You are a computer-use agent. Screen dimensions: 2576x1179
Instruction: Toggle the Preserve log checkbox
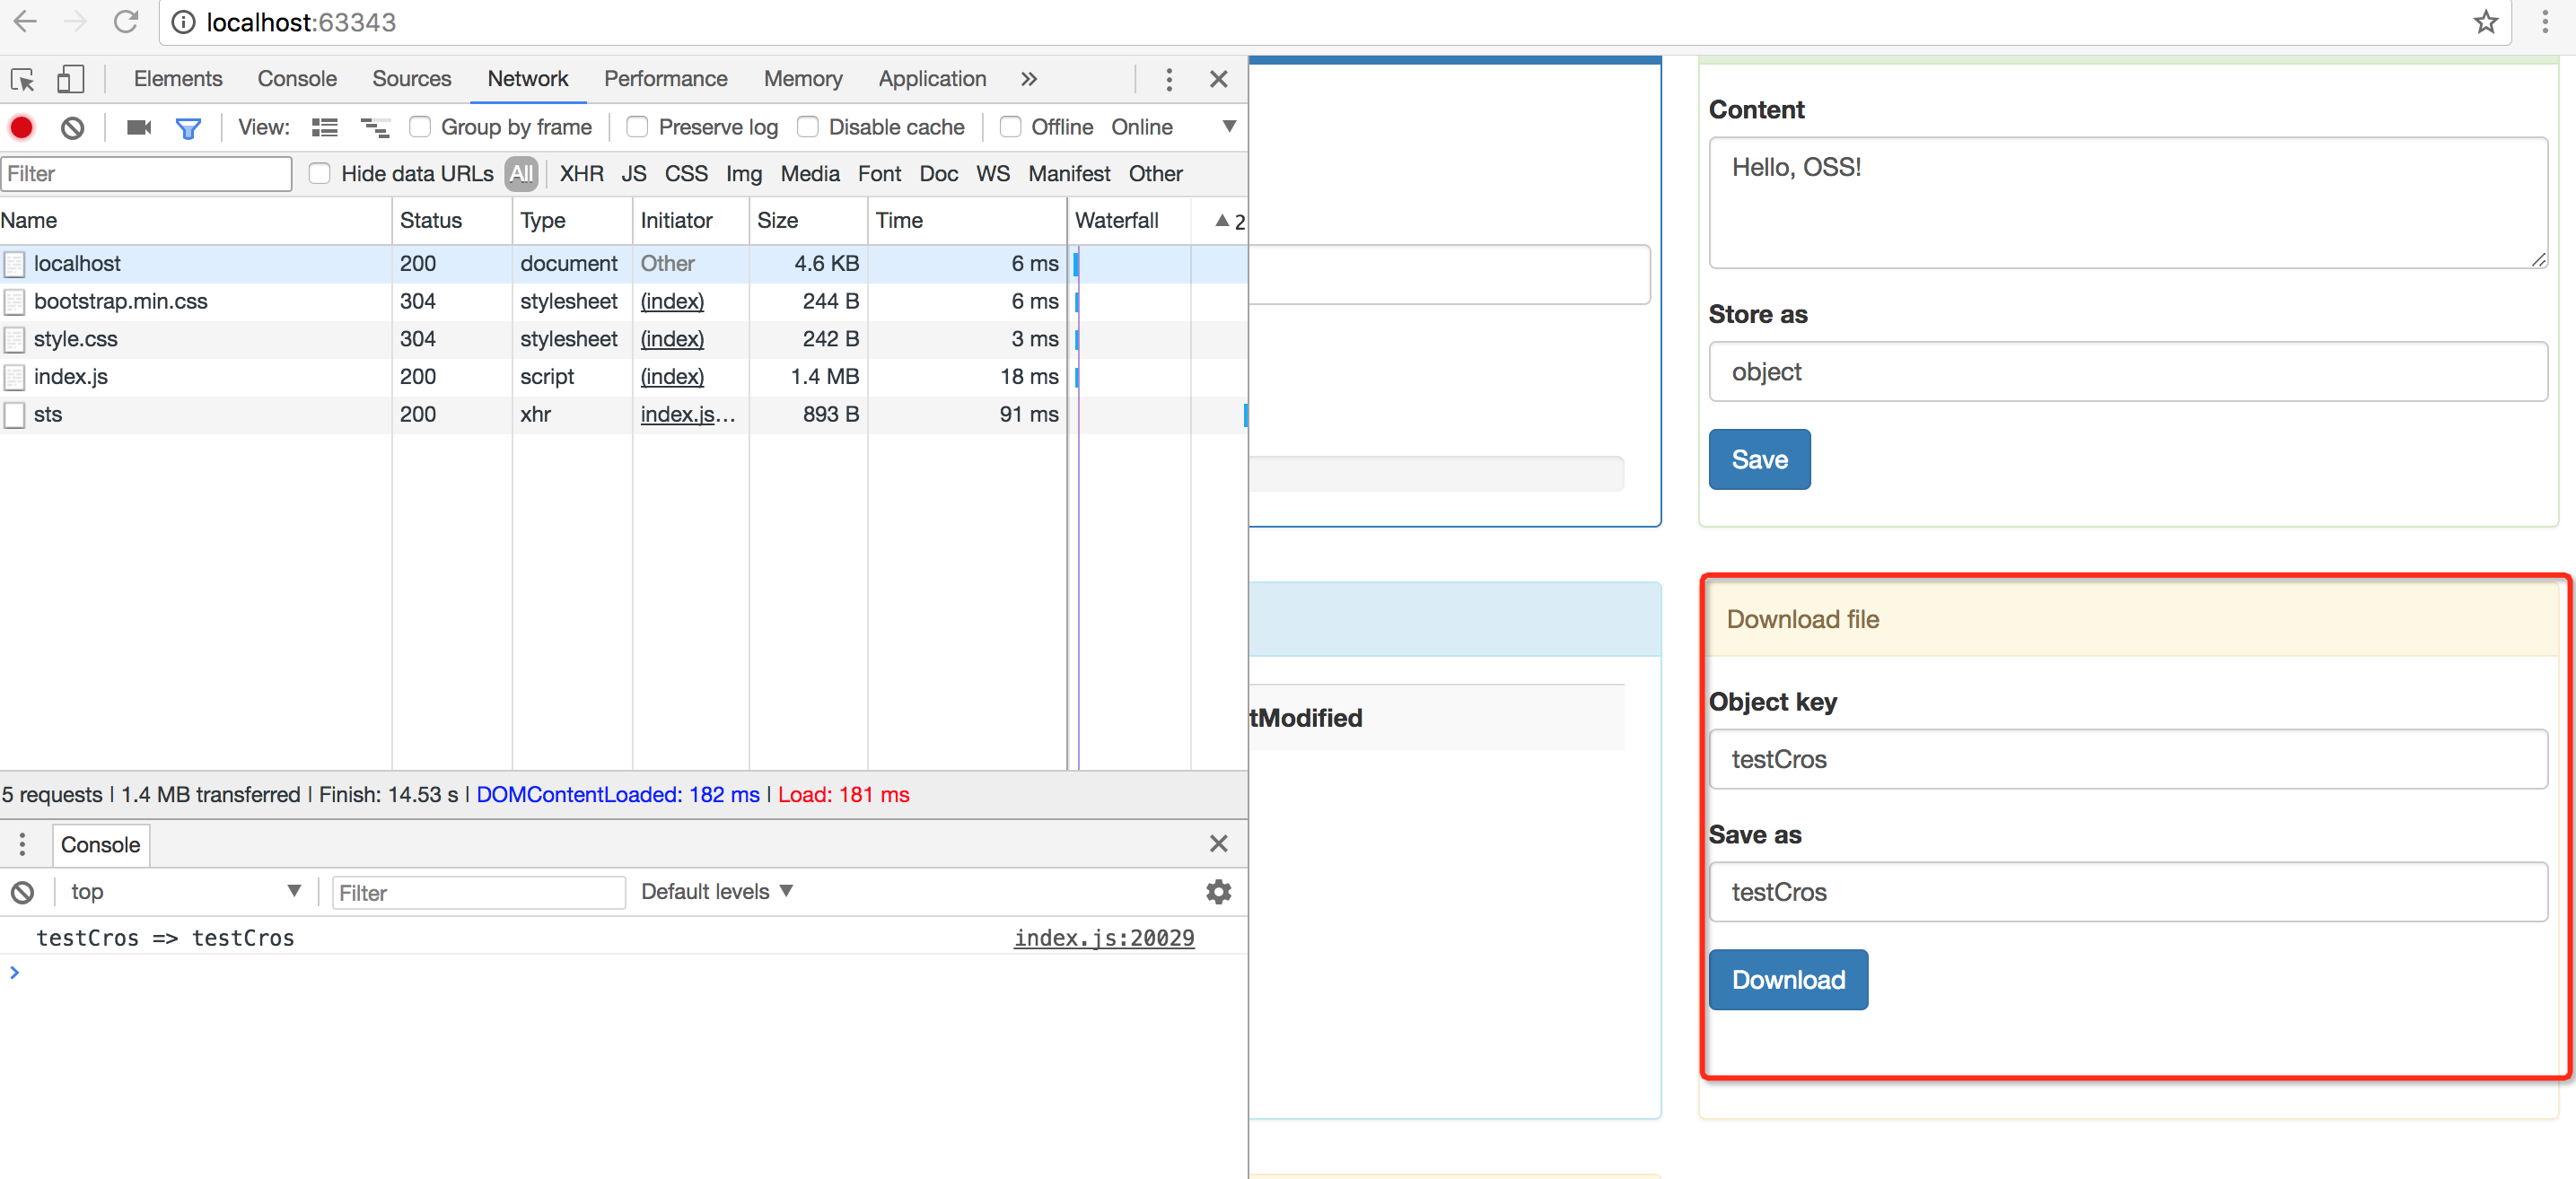[x=637, y=125]
